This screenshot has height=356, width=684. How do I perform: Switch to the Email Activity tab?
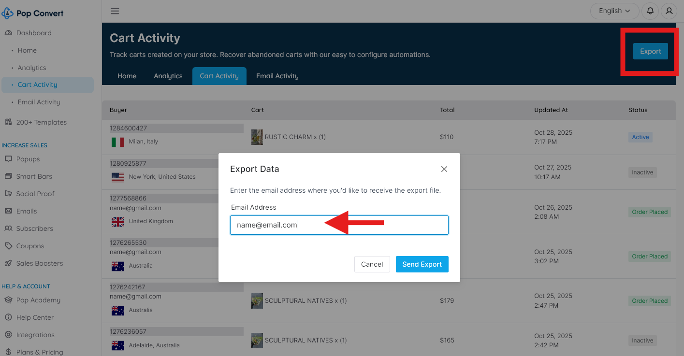point(277,76)
